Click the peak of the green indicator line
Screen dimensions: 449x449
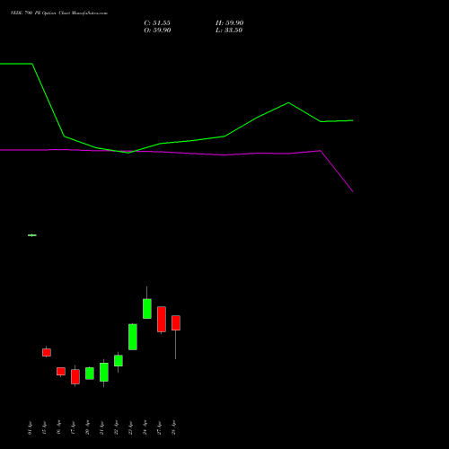[288, 102]
